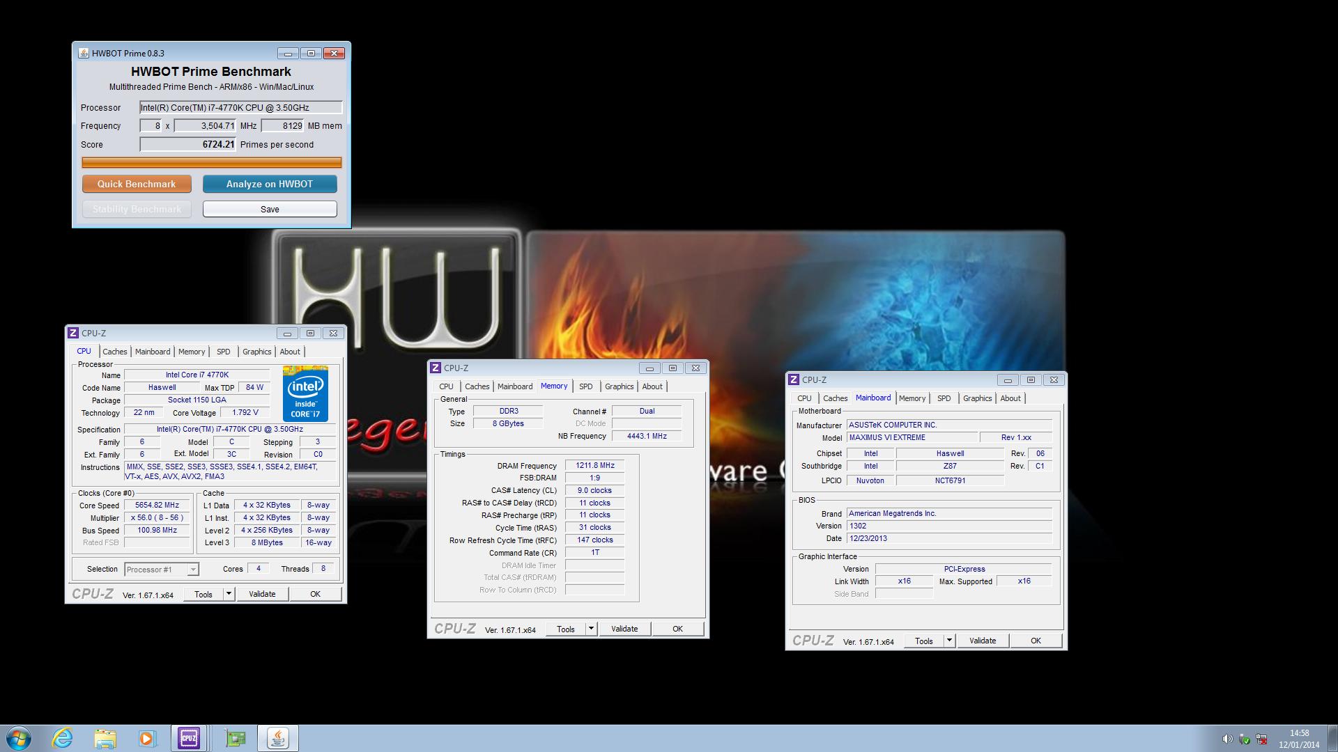Click the Processor name field in HWBOT Prime
Screen dimensions: 1338x752
click(241, 107)
